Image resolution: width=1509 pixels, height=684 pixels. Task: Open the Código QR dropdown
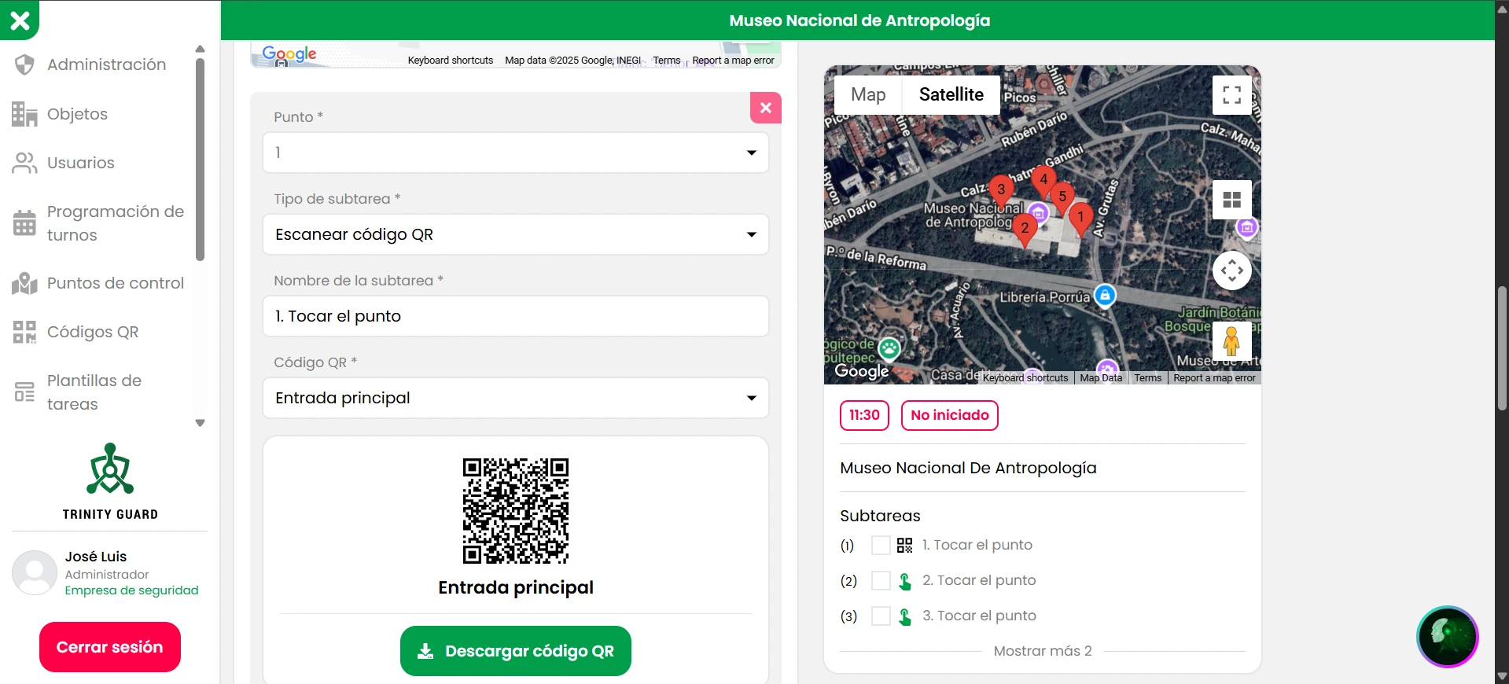(x=515, y=398)
